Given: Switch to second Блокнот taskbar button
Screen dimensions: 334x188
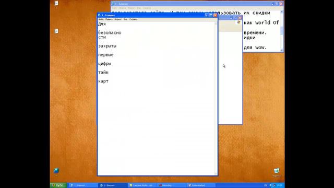Looking at the screenshot, I should (113, 185).
